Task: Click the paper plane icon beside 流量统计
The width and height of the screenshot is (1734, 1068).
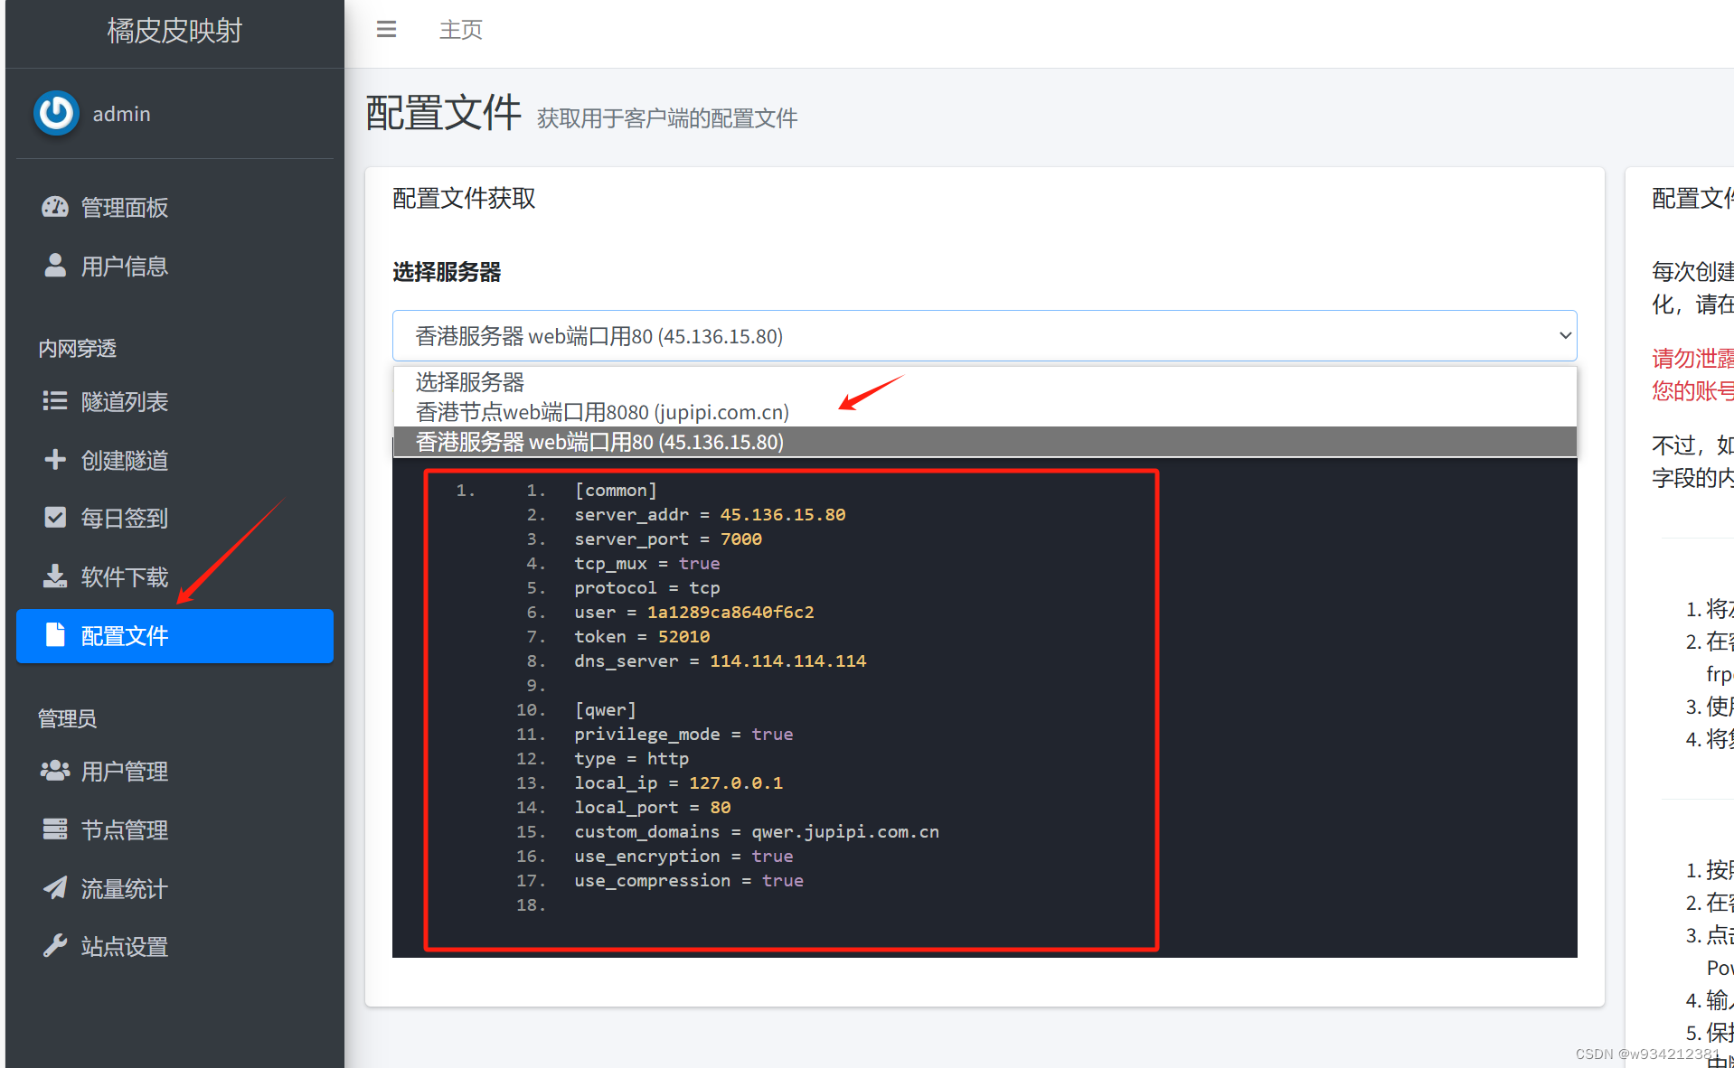Action: 55,888
